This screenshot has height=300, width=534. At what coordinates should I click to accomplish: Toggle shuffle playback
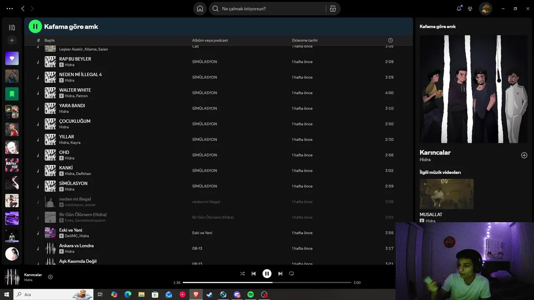[x=242, y=274]
